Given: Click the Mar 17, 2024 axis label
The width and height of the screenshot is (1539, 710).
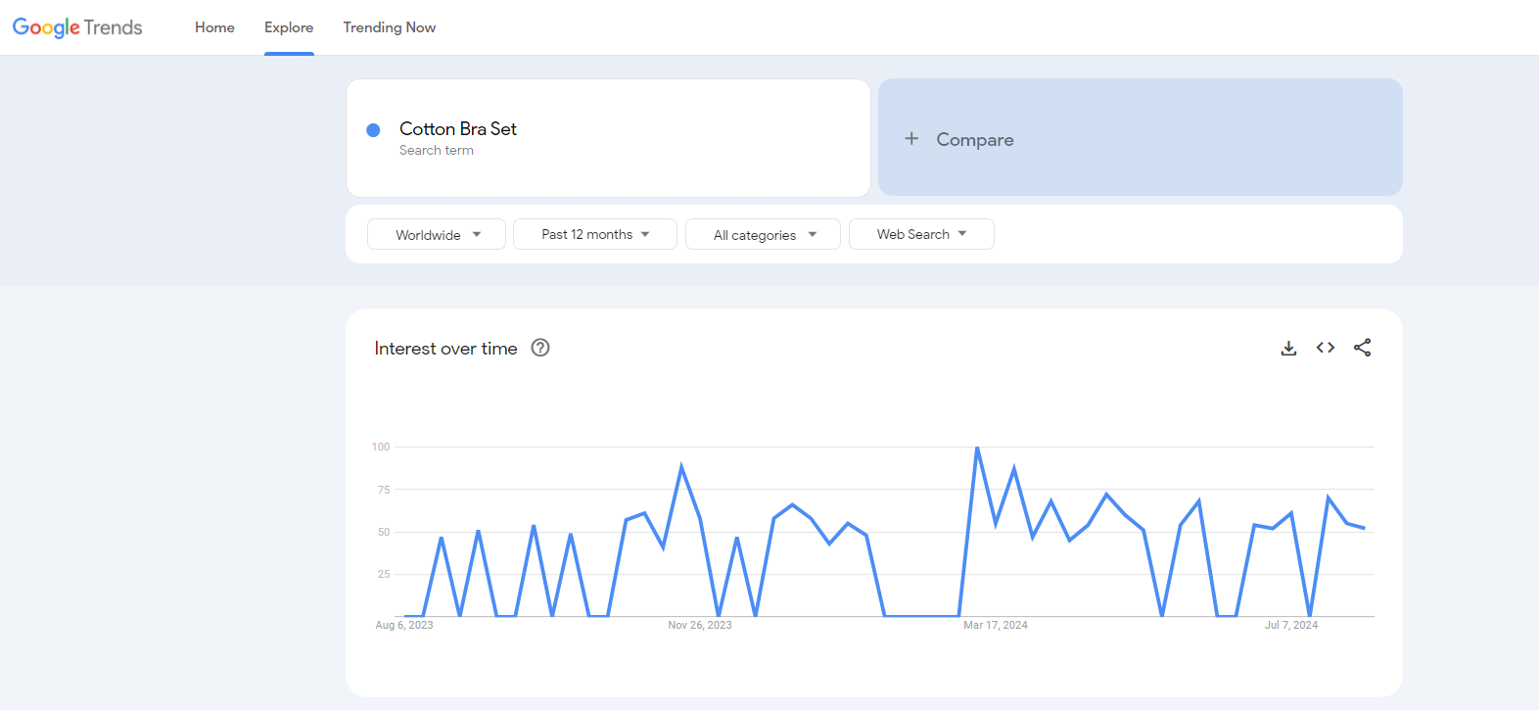Looking at the screenshot, I should point(996,625).
